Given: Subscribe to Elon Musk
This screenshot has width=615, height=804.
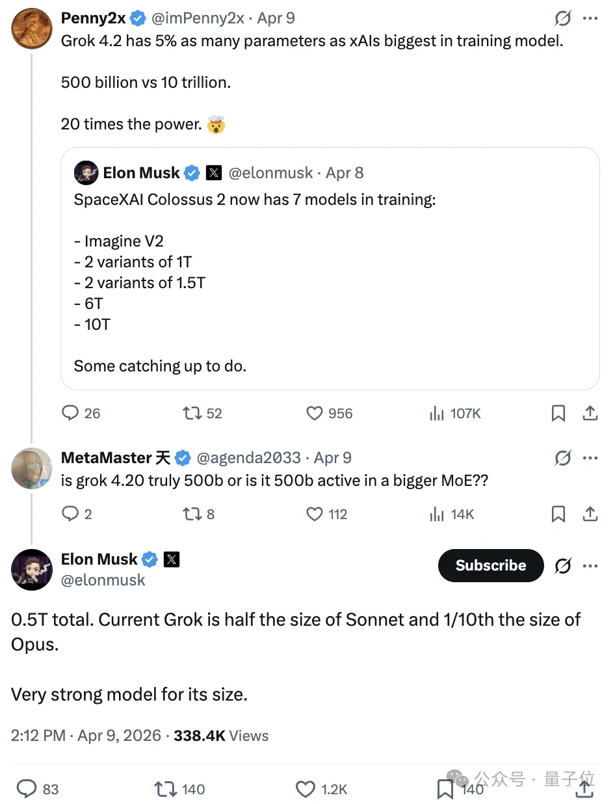Looking at the screenshot, I should pos(491,566).
